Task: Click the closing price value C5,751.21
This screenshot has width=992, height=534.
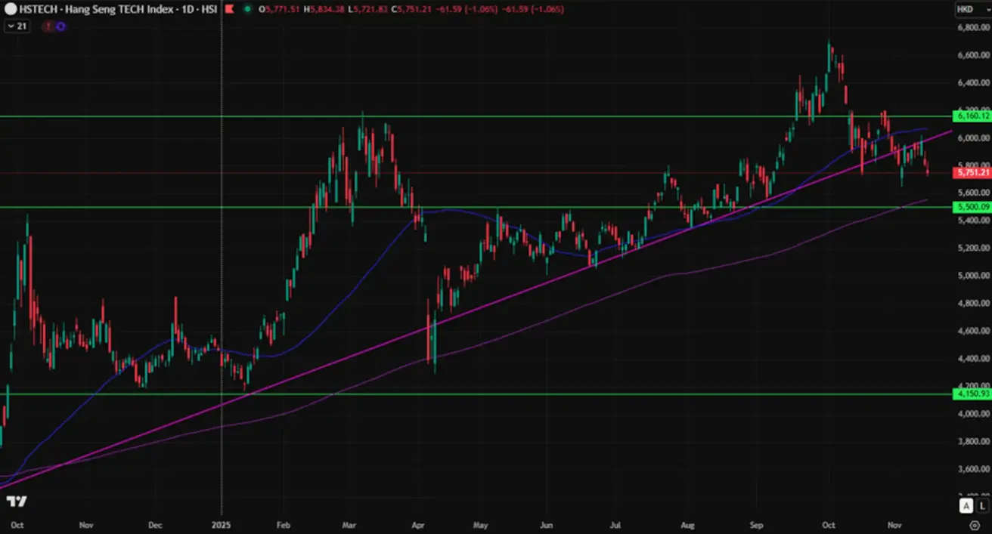Action: pos(414,9)
